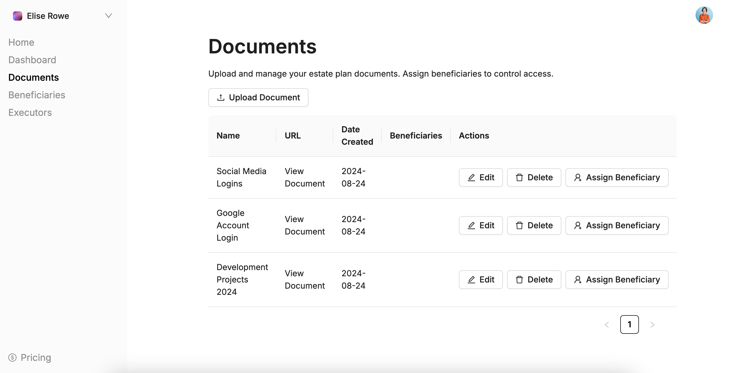Click pencil icon in Development Projects 2024 row
This screenshot has width=740, height=373.
(x=471, y=279)
